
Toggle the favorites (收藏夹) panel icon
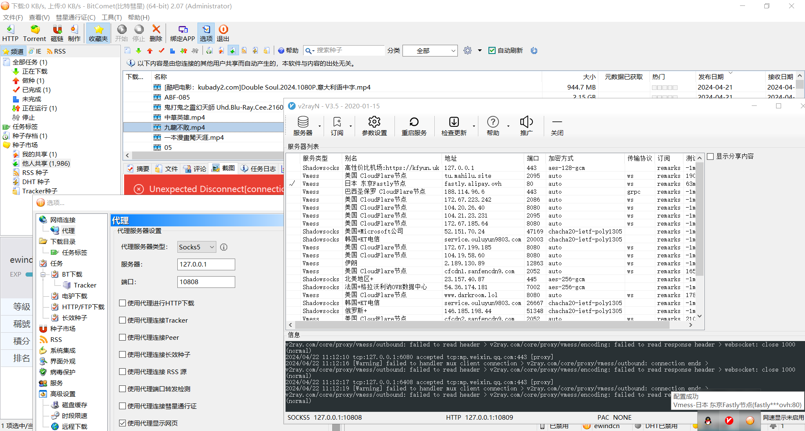click(x=98, y=33)
